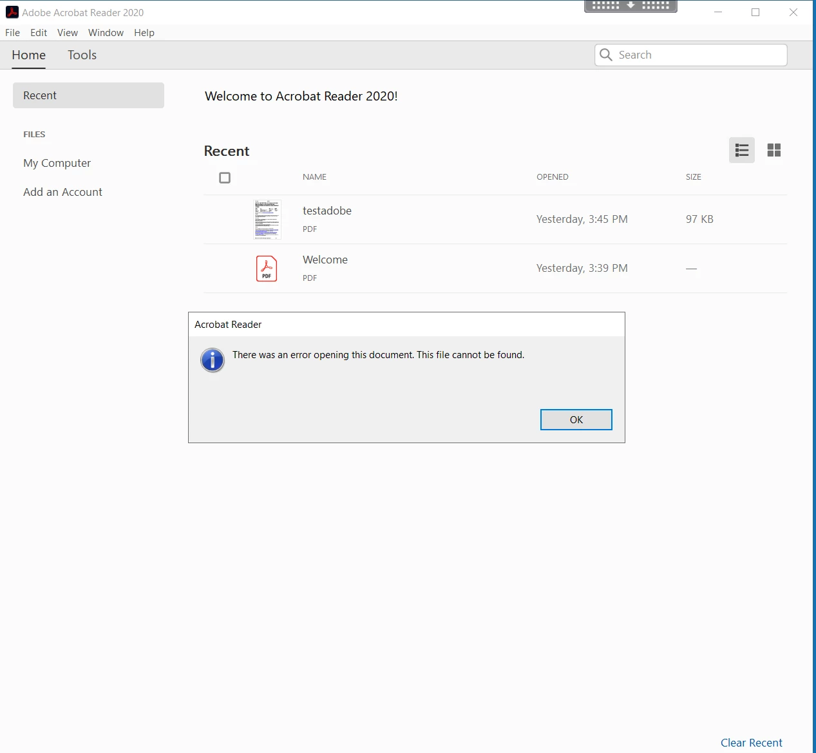Focus the Search input field
Screen dimensions: 816x753
[x=691, y=55]
